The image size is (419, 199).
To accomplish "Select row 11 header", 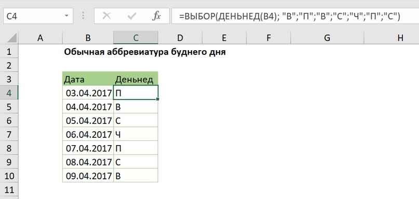I will click(x=9, y=190).
